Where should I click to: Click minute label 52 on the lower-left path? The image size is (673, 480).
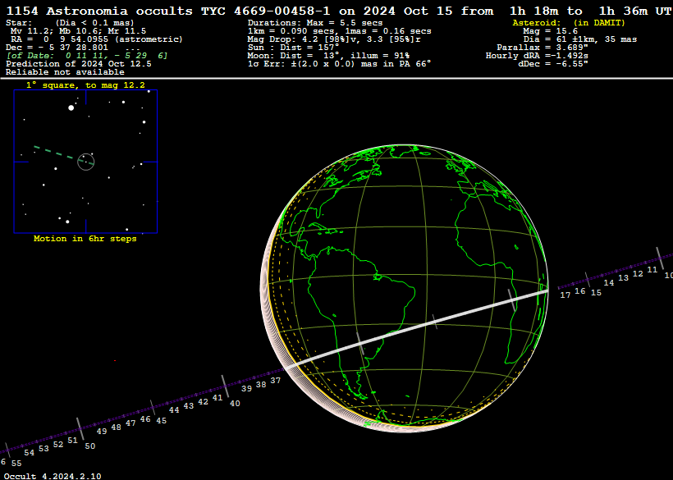pyautogui.click(x=58, y=445)
